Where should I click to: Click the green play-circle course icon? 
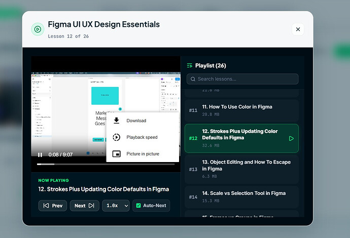pos(38,29)
